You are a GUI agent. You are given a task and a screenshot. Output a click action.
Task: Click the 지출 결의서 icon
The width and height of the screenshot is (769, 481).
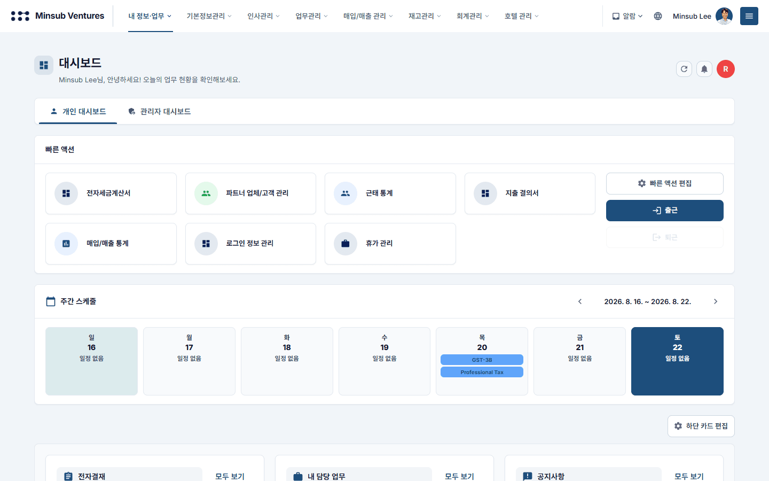[x=485, y=193]
